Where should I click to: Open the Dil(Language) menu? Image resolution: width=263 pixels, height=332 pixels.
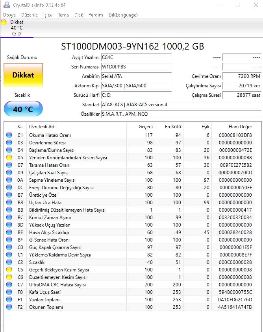(123, 15)
